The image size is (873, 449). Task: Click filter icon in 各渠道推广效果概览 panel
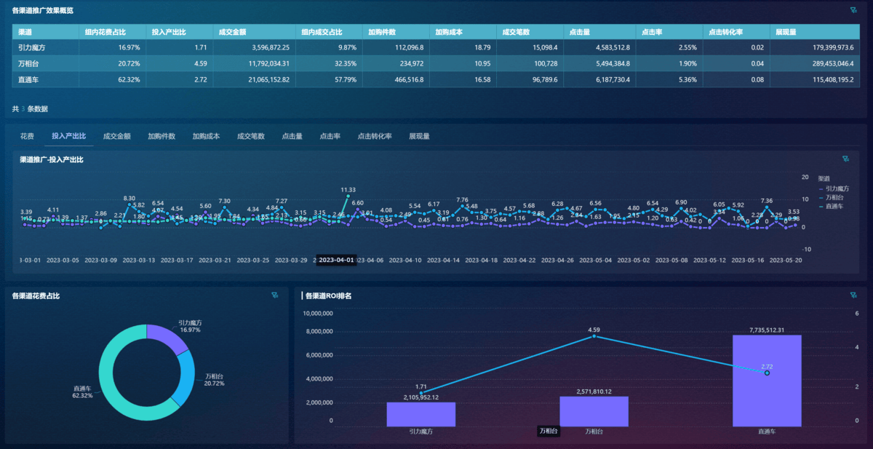tap(853, 11)
